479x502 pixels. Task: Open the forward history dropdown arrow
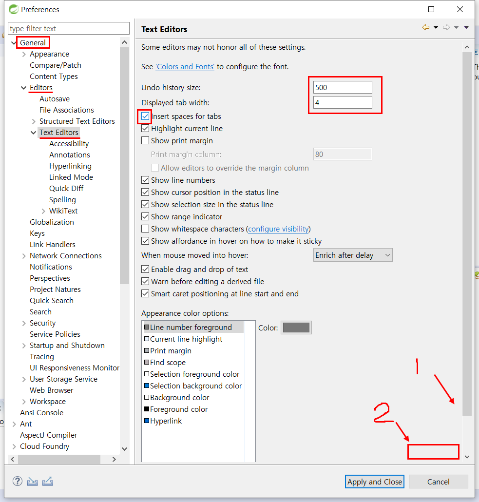click(x=456, y=27)
